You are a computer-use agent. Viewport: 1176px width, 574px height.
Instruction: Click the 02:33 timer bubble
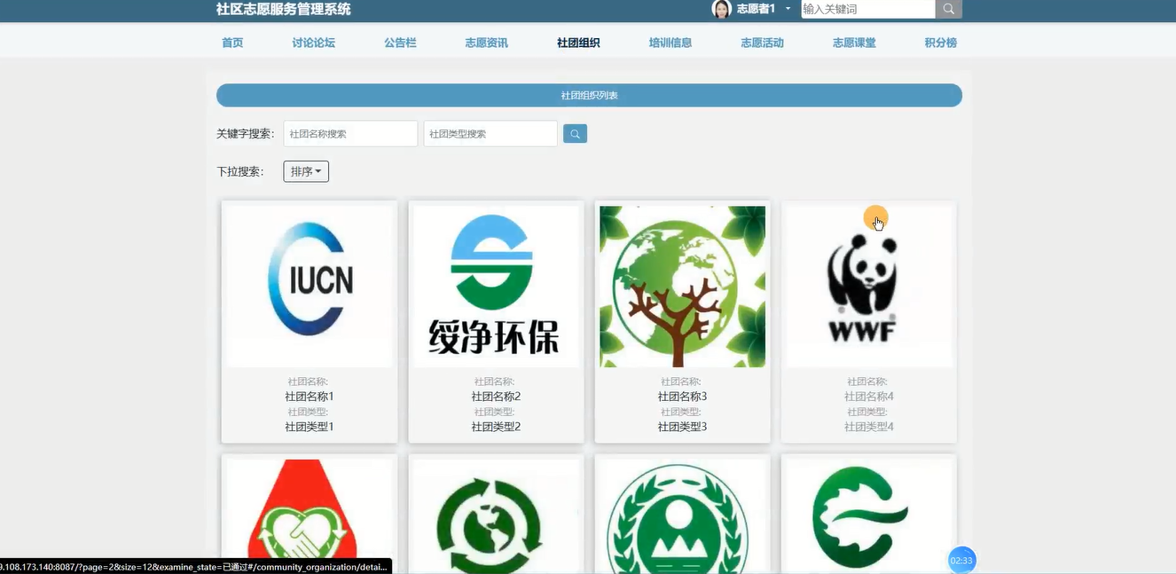[961, 560]
